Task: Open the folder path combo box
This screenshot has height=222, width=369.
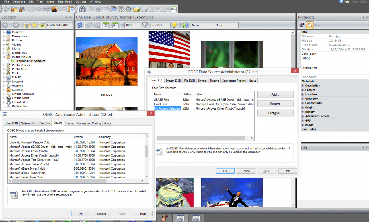Action: (x=59, y=25)
